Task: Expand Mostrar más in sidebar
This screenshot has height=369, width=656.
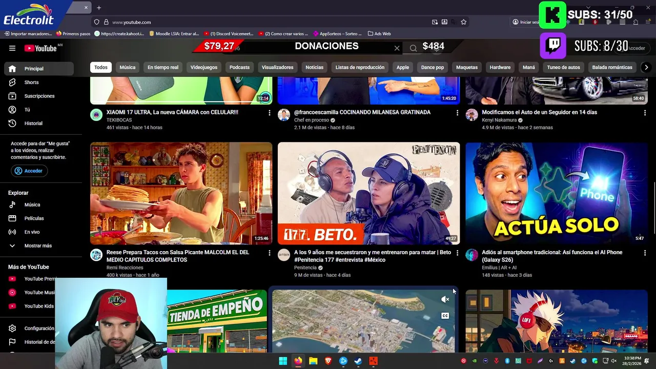Action: click(x=39, y=245)
